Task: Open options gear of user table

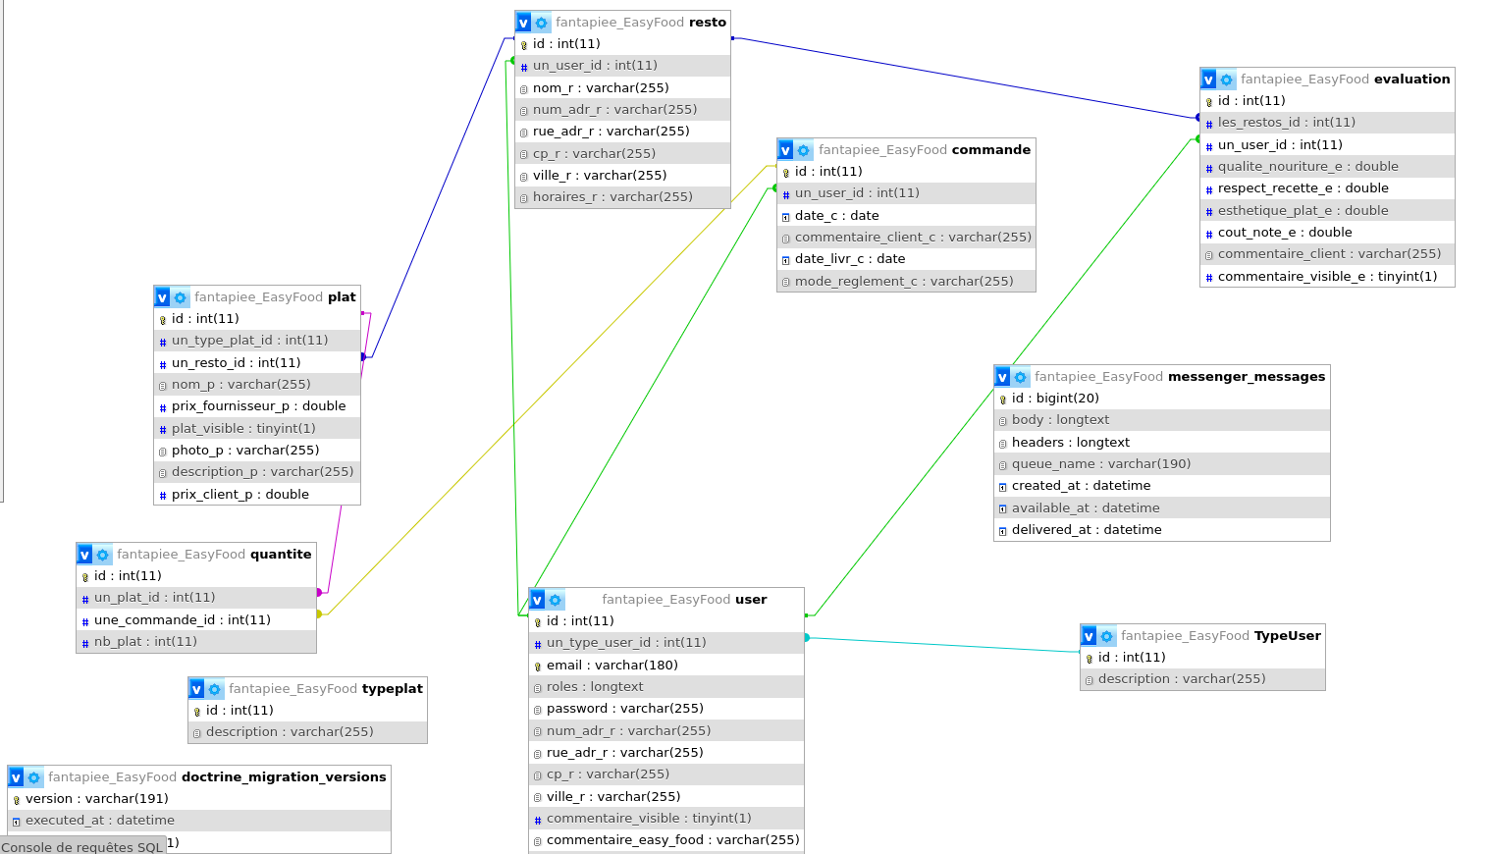Action: [556, 600]
